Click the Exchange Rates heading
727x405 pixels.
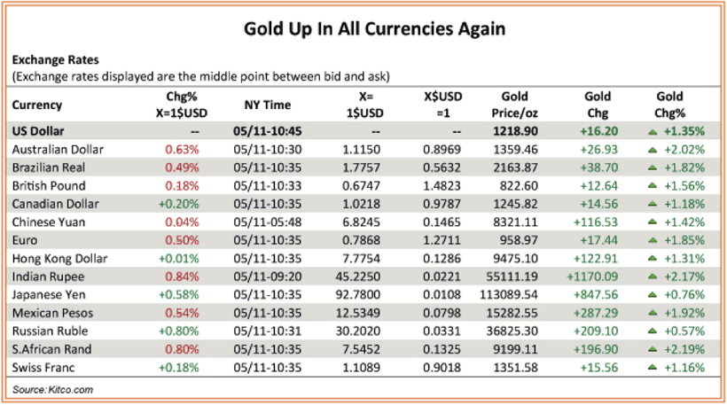(x=49, y=61)
